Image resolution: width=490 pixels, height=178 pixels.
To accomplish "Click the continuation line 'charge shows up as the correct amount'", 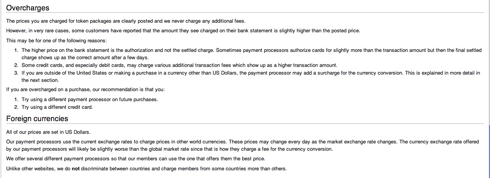I will (x=85, y=58).
